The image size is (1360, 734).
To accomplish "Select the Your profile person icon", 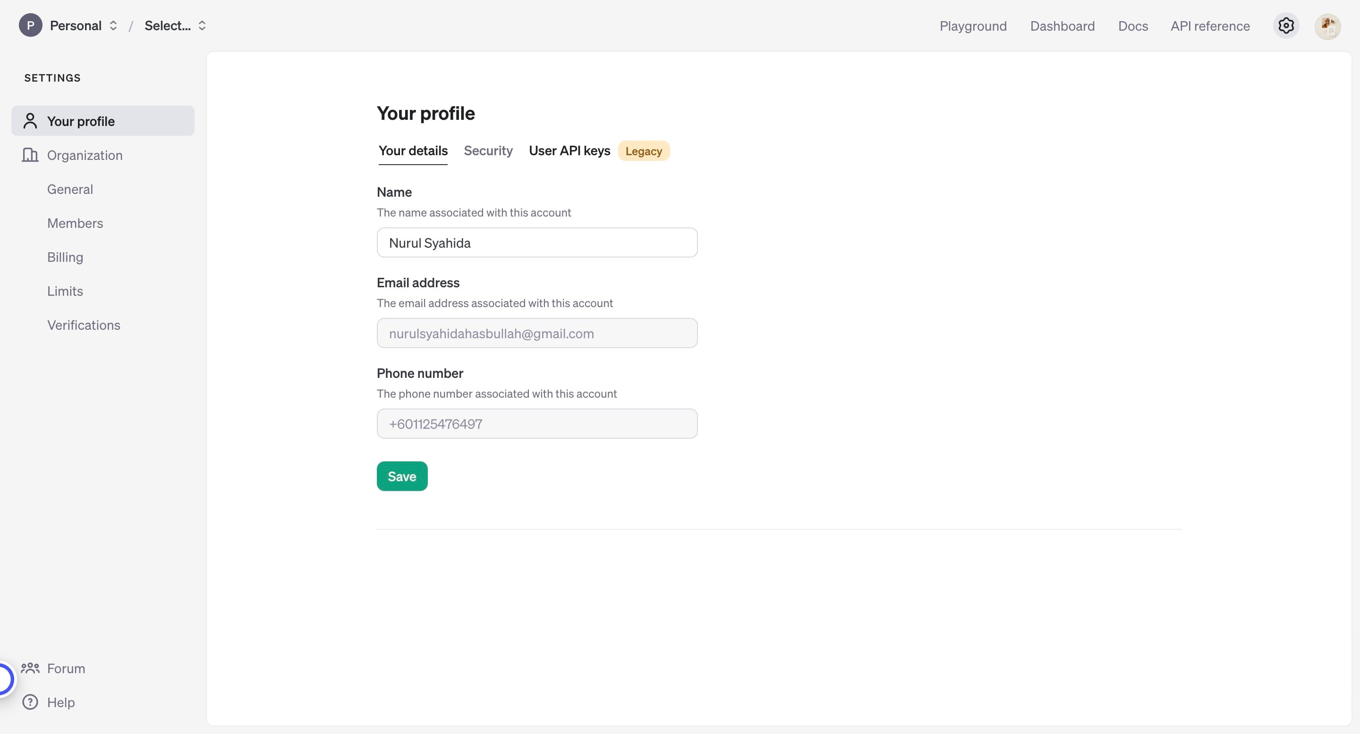I will [30, 120].
